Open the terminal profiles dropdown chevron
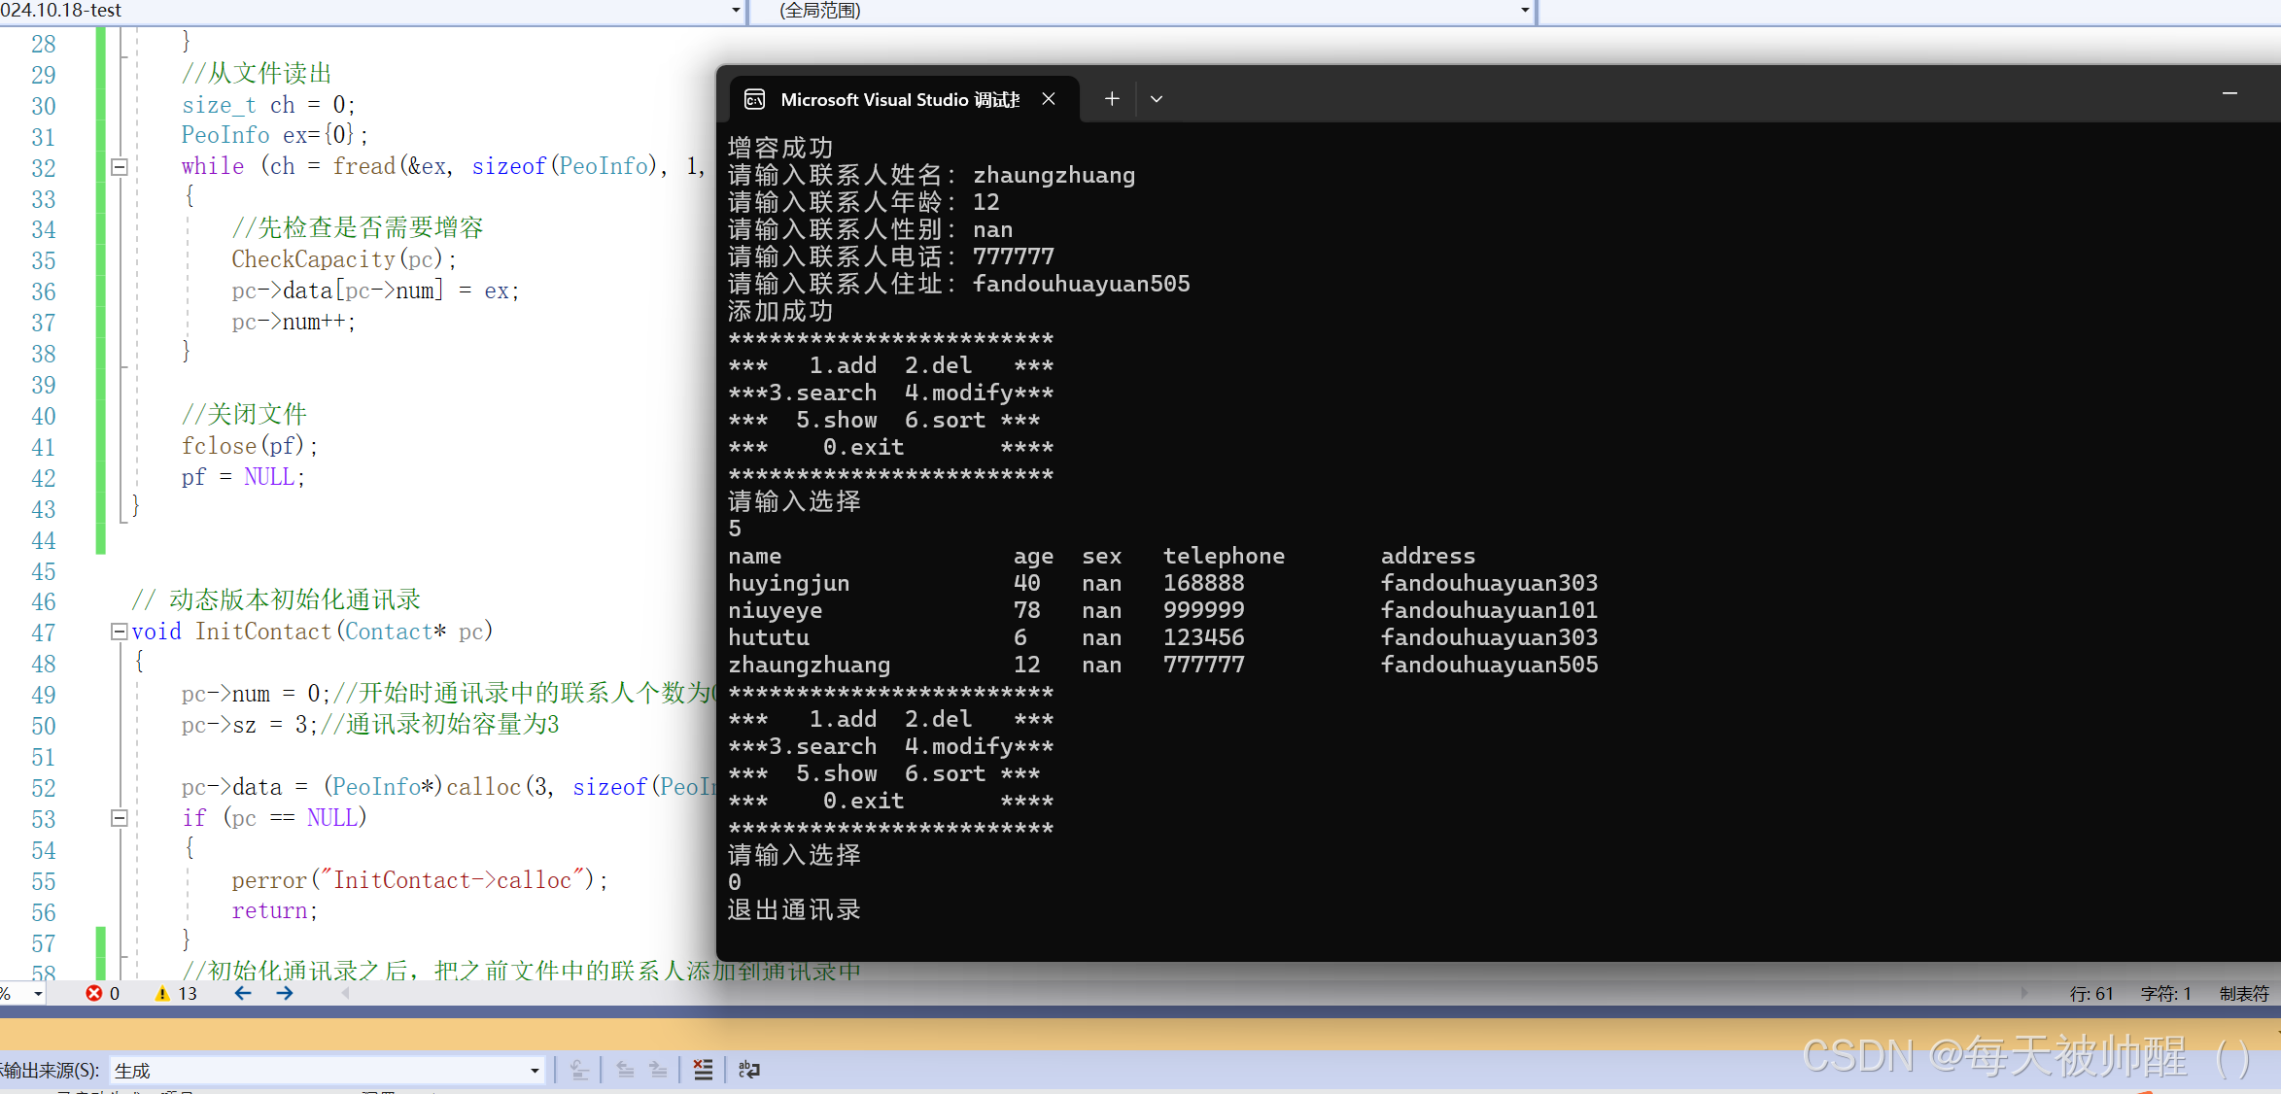This screenshot has height=1094, width=2281. pyautogui.click(x=1157, y=99)
